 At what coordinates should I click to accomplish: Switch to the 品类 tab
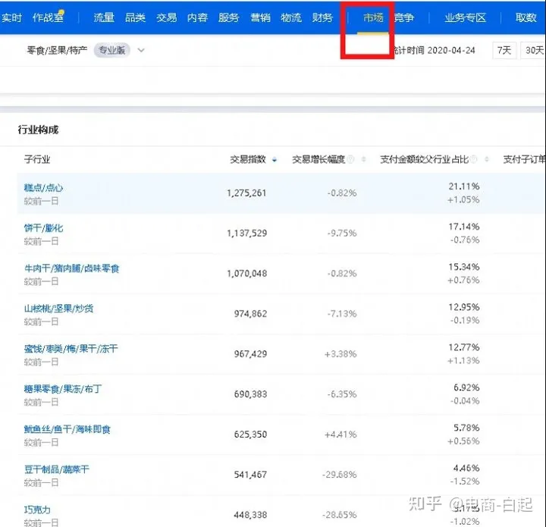(x=135, y=17)
